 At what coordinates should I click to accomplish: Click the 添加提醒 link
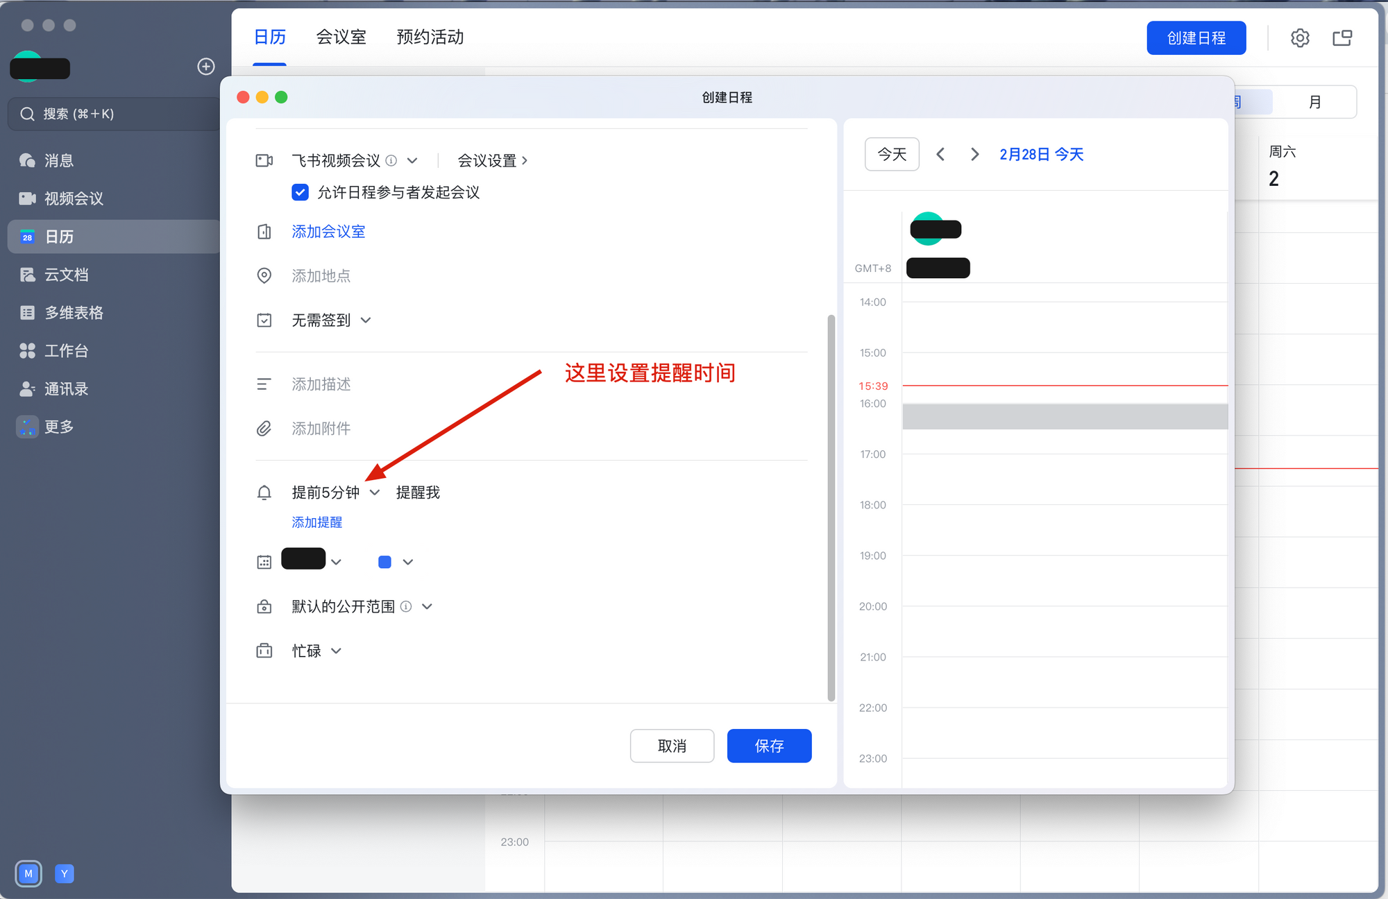[316, 522]
